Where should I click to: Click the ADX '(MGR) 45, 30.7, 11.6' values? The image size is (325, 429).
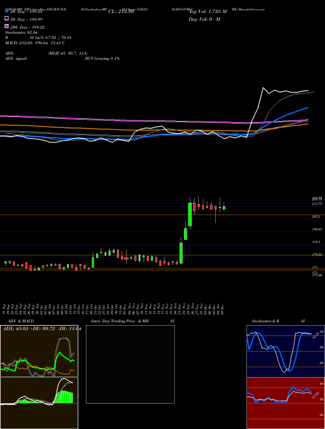[x=67, y=53]
